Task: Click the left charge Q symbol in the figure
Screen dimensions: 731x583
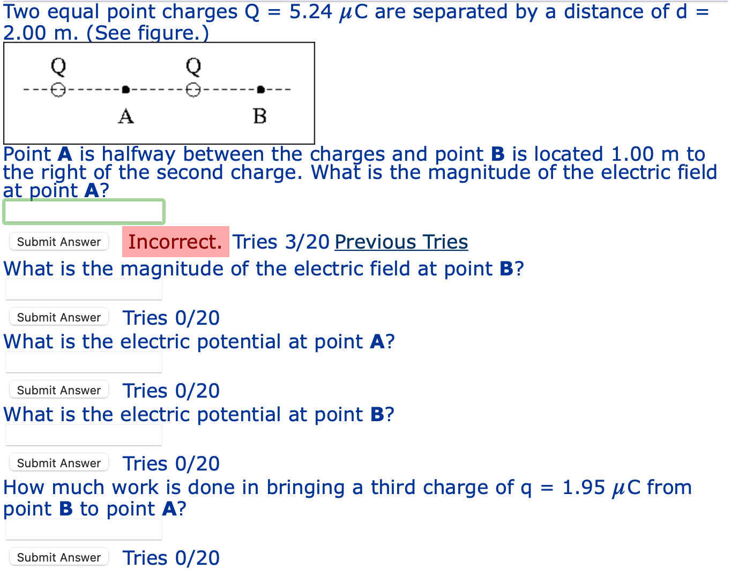Action: pos(57,66)
